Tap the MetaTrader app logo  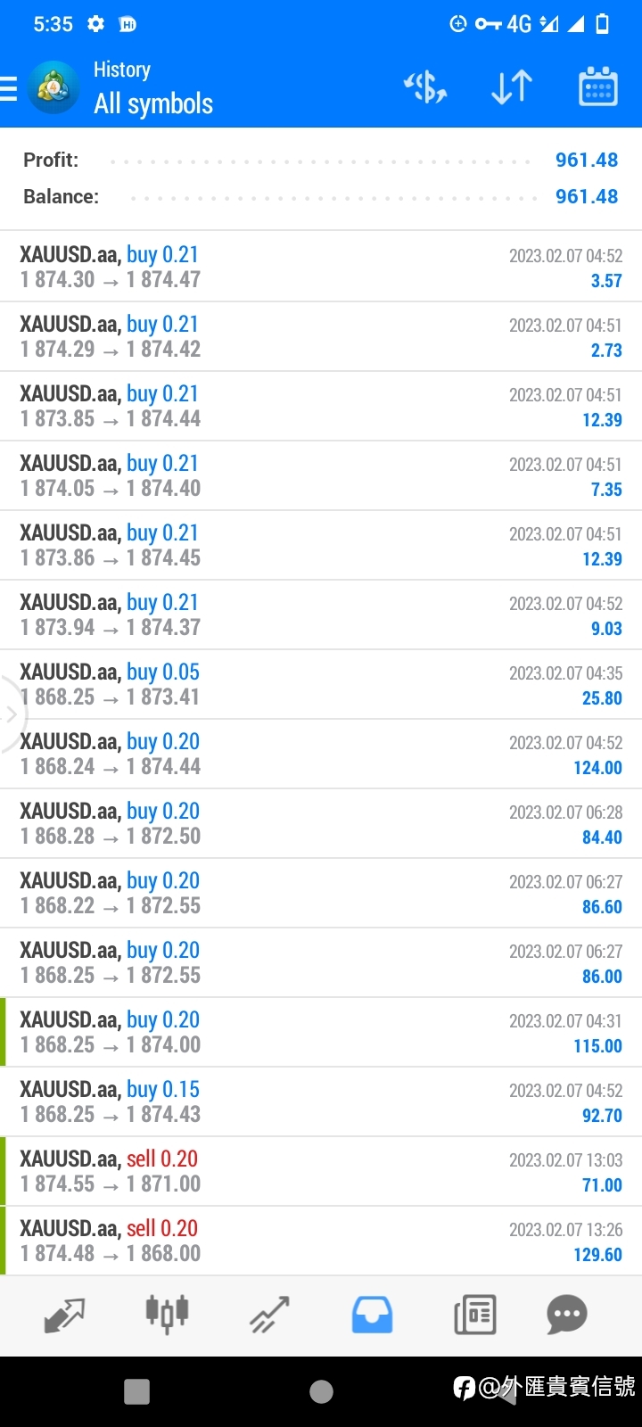click(x=53, y=87)
